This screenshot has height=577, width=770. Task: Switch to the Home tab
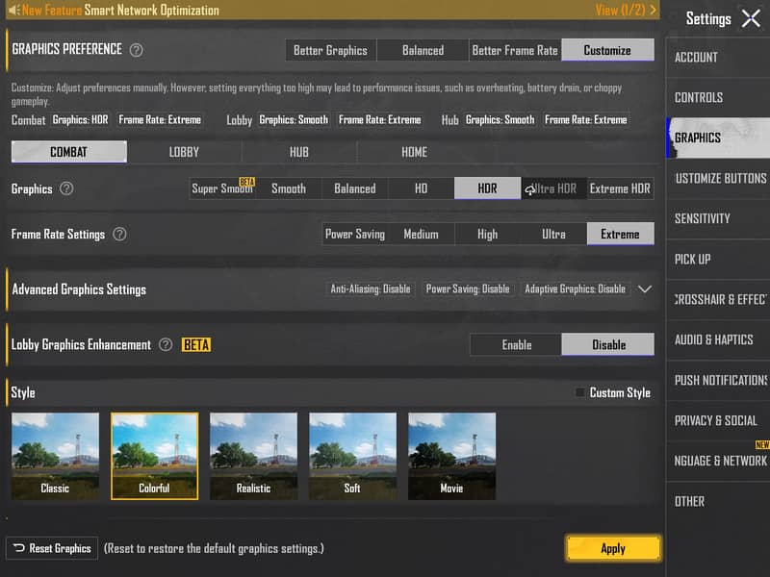(x=414, y=152)
